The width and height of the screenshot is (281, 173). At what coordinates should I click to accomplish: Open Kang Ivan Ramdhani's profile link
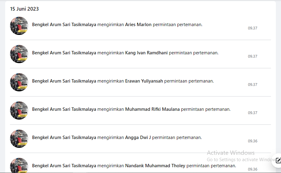click(146, 53)
